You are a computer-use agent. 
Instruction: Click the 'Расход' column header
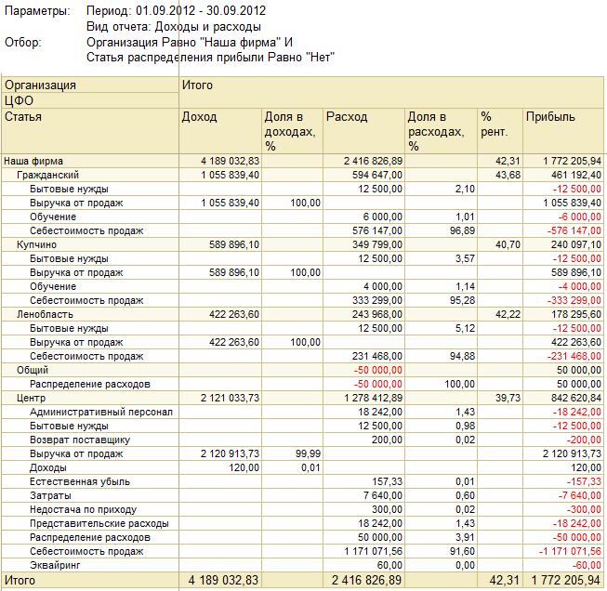pyautogui.click(x=363, y=131)
